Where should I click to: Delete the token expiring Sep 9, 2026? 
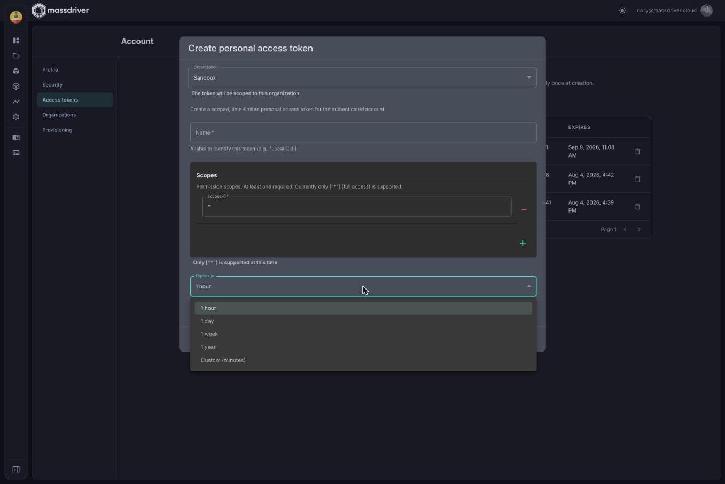tap(637, 151)
